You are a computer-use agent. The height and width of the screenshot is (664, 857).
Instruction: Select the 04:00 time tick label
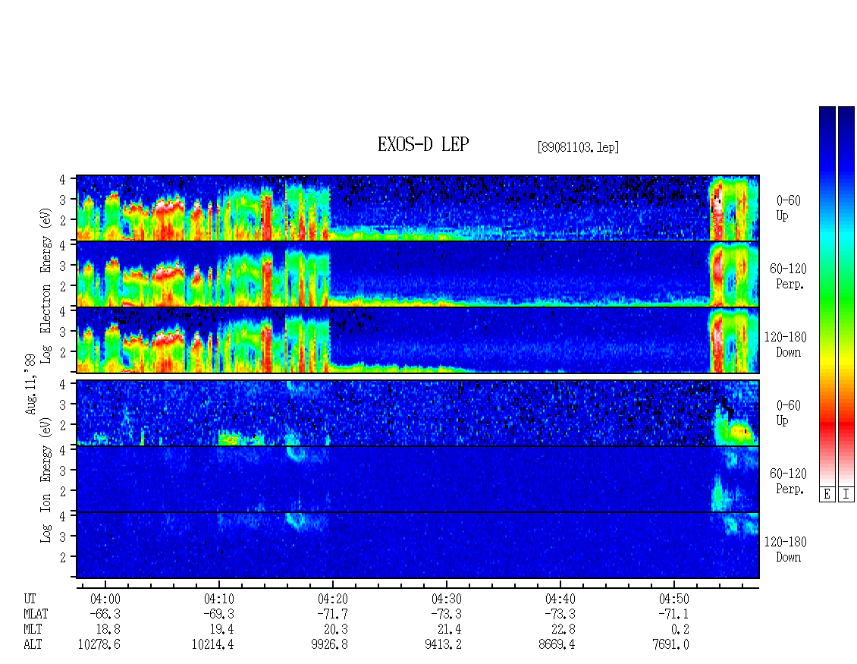click(105, 599)
